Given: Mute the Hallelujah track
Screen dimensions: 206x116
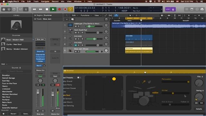Looking at the screenshot, I should click(76, 26).
